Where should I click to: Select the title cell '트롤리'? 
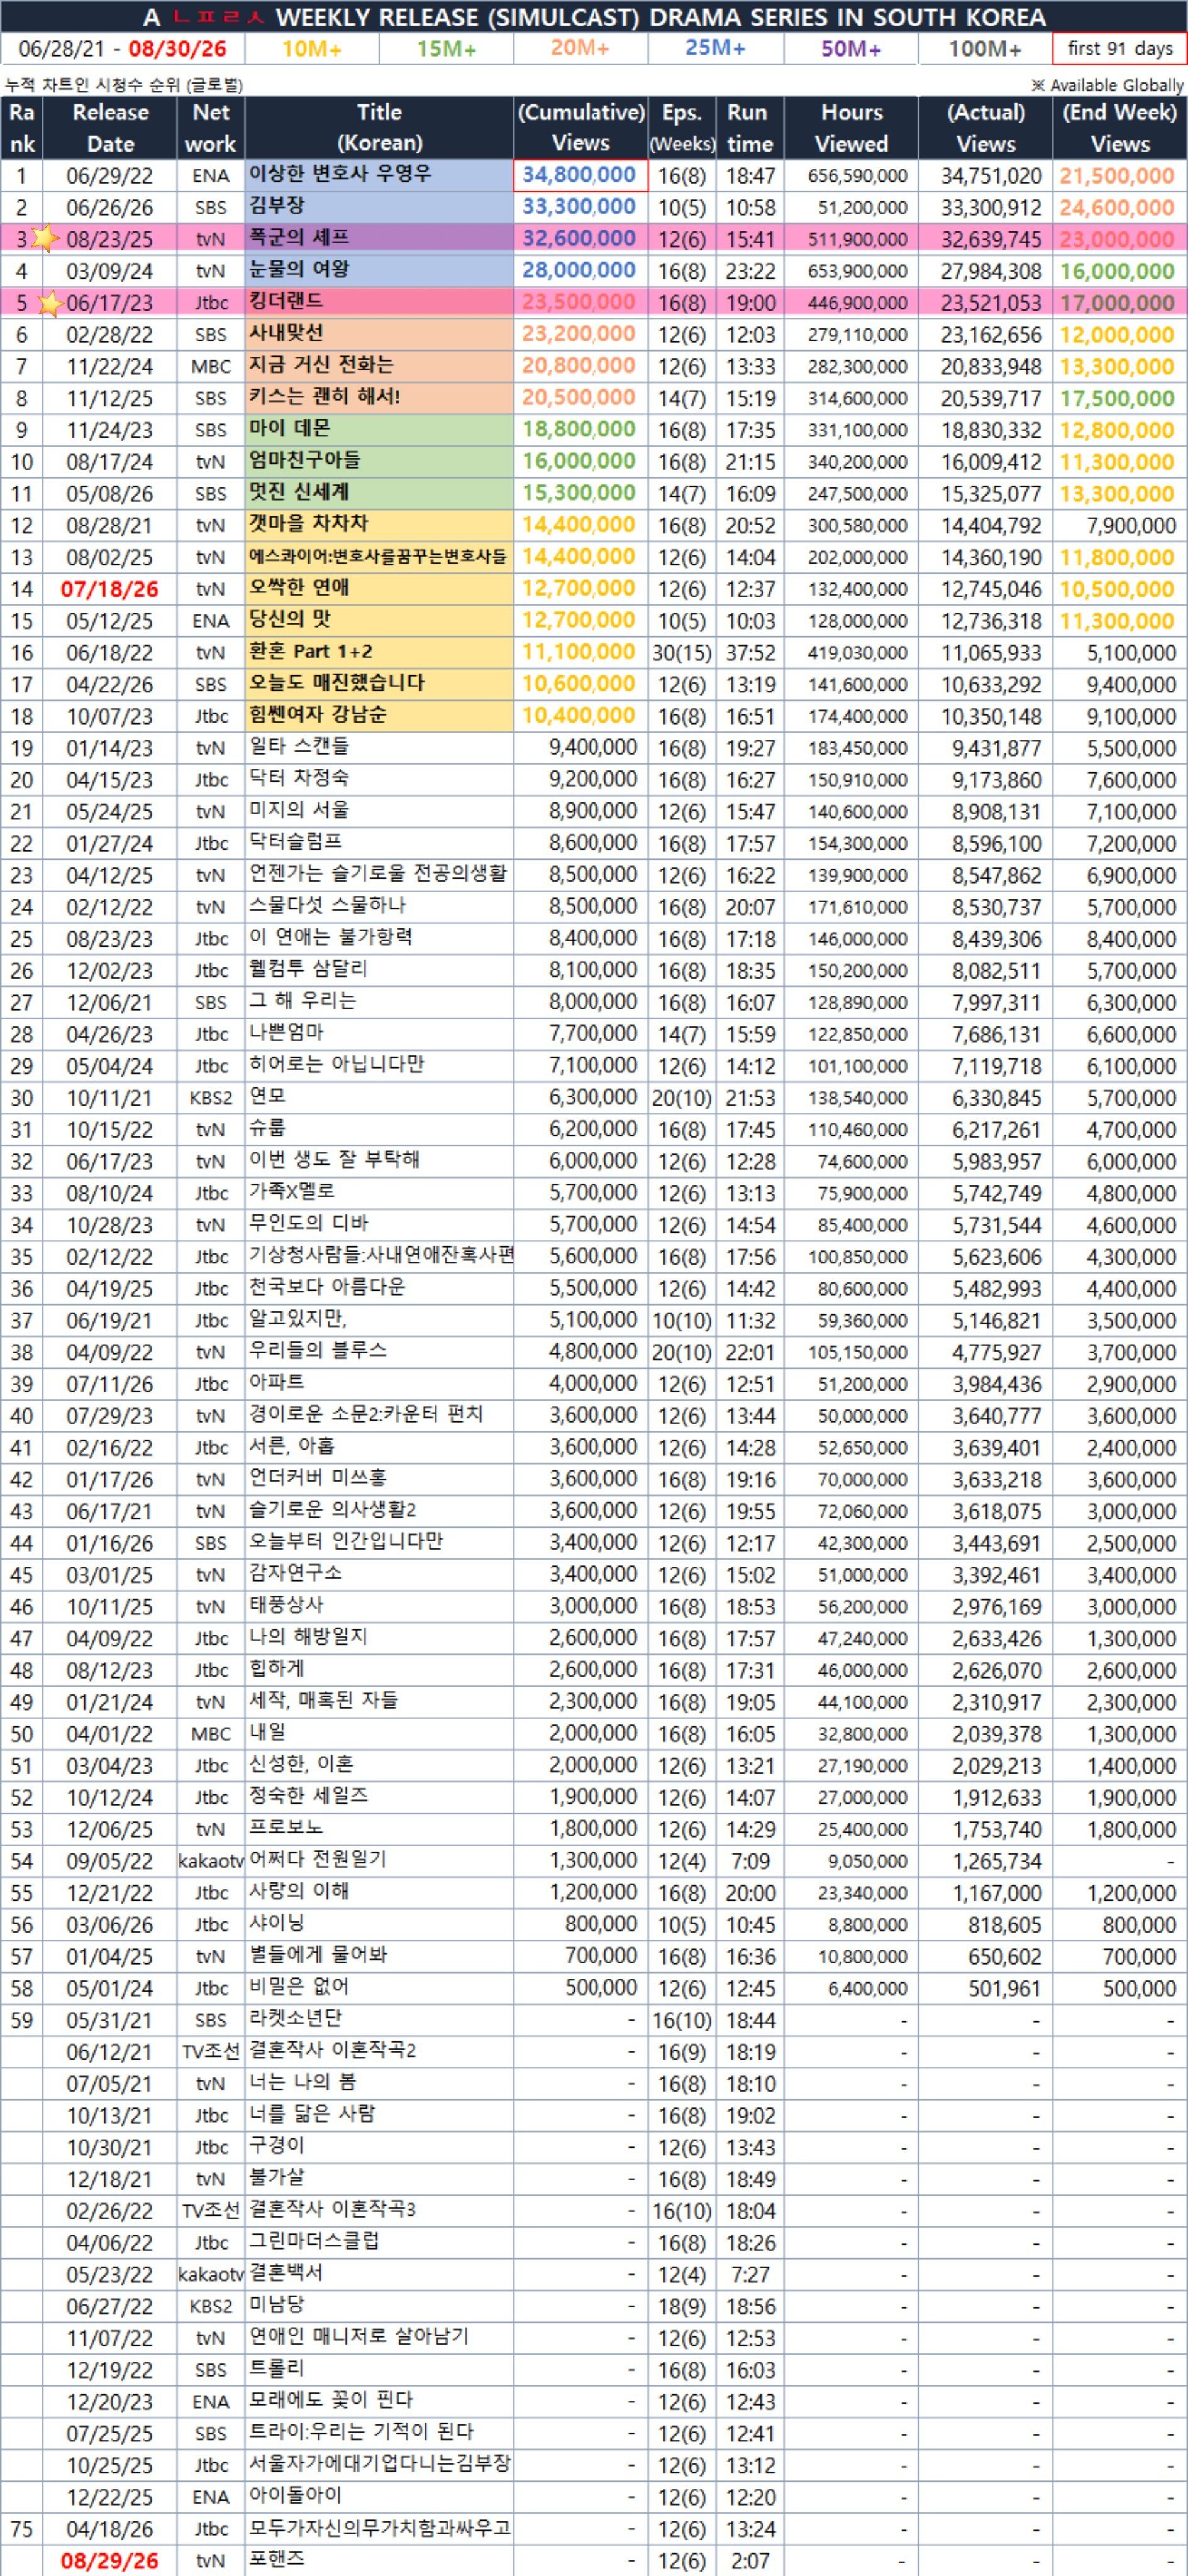(x=379, y=2370)
